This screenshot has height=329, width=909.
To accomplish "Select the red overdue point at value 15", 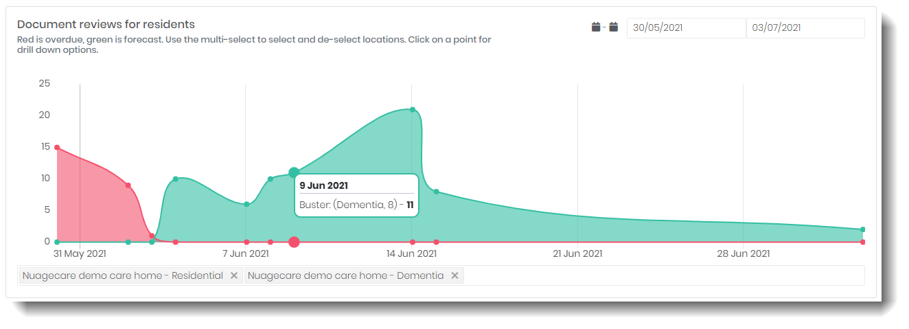I will pos(57,148).
